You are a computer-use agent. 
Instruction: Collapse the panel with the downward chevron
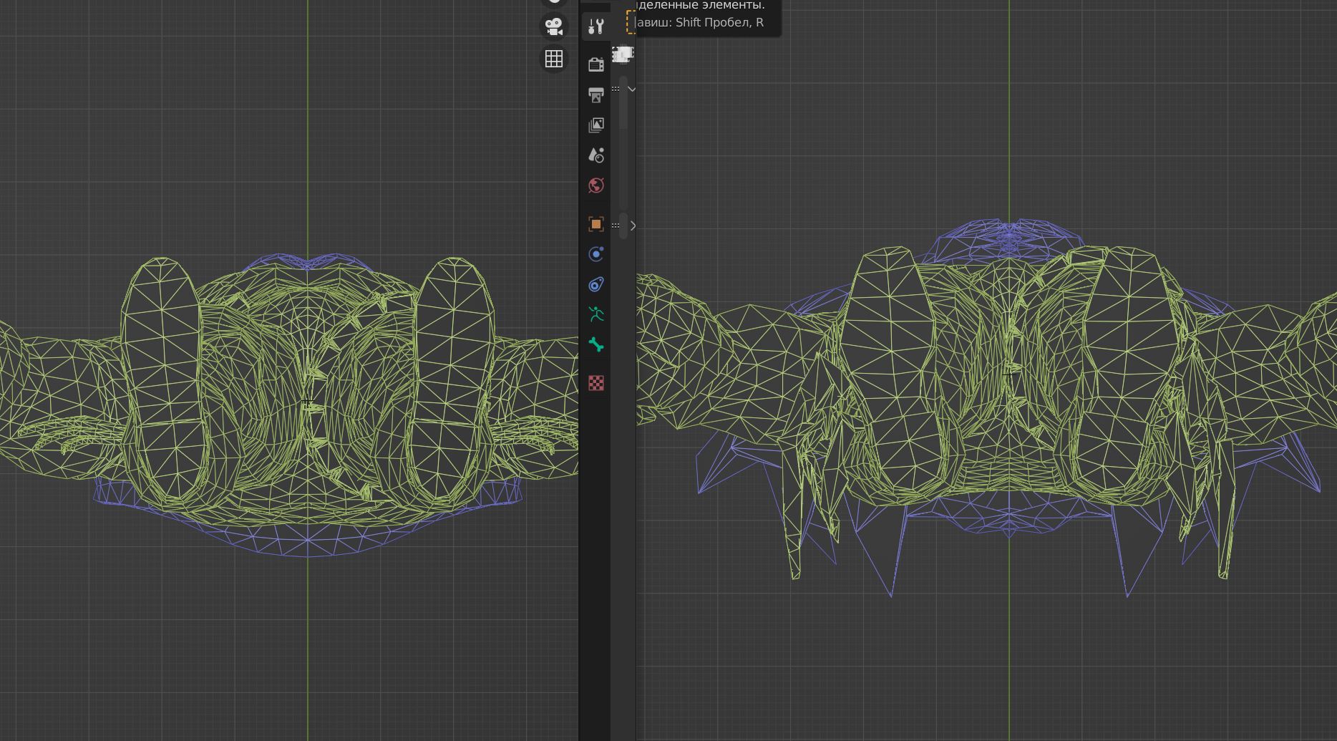631,89
